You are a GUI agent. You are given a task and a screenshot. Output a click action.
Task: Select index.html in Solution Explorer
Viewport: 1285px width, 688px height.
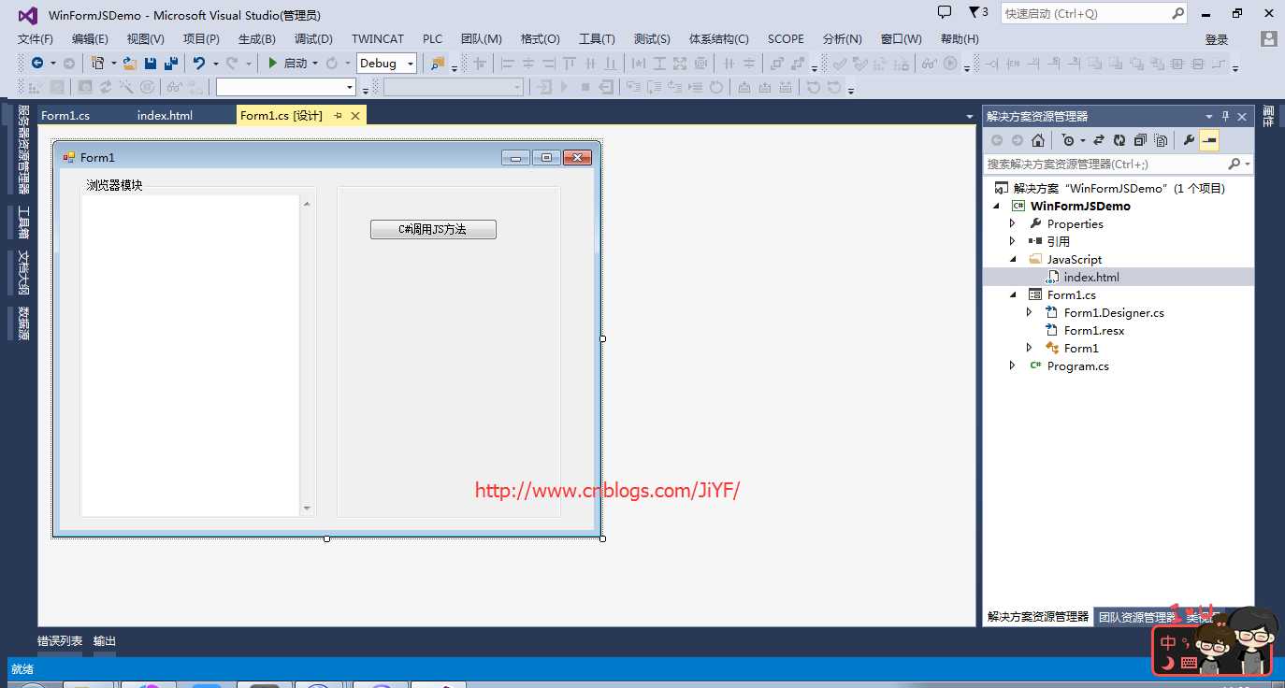(1090, 278)
